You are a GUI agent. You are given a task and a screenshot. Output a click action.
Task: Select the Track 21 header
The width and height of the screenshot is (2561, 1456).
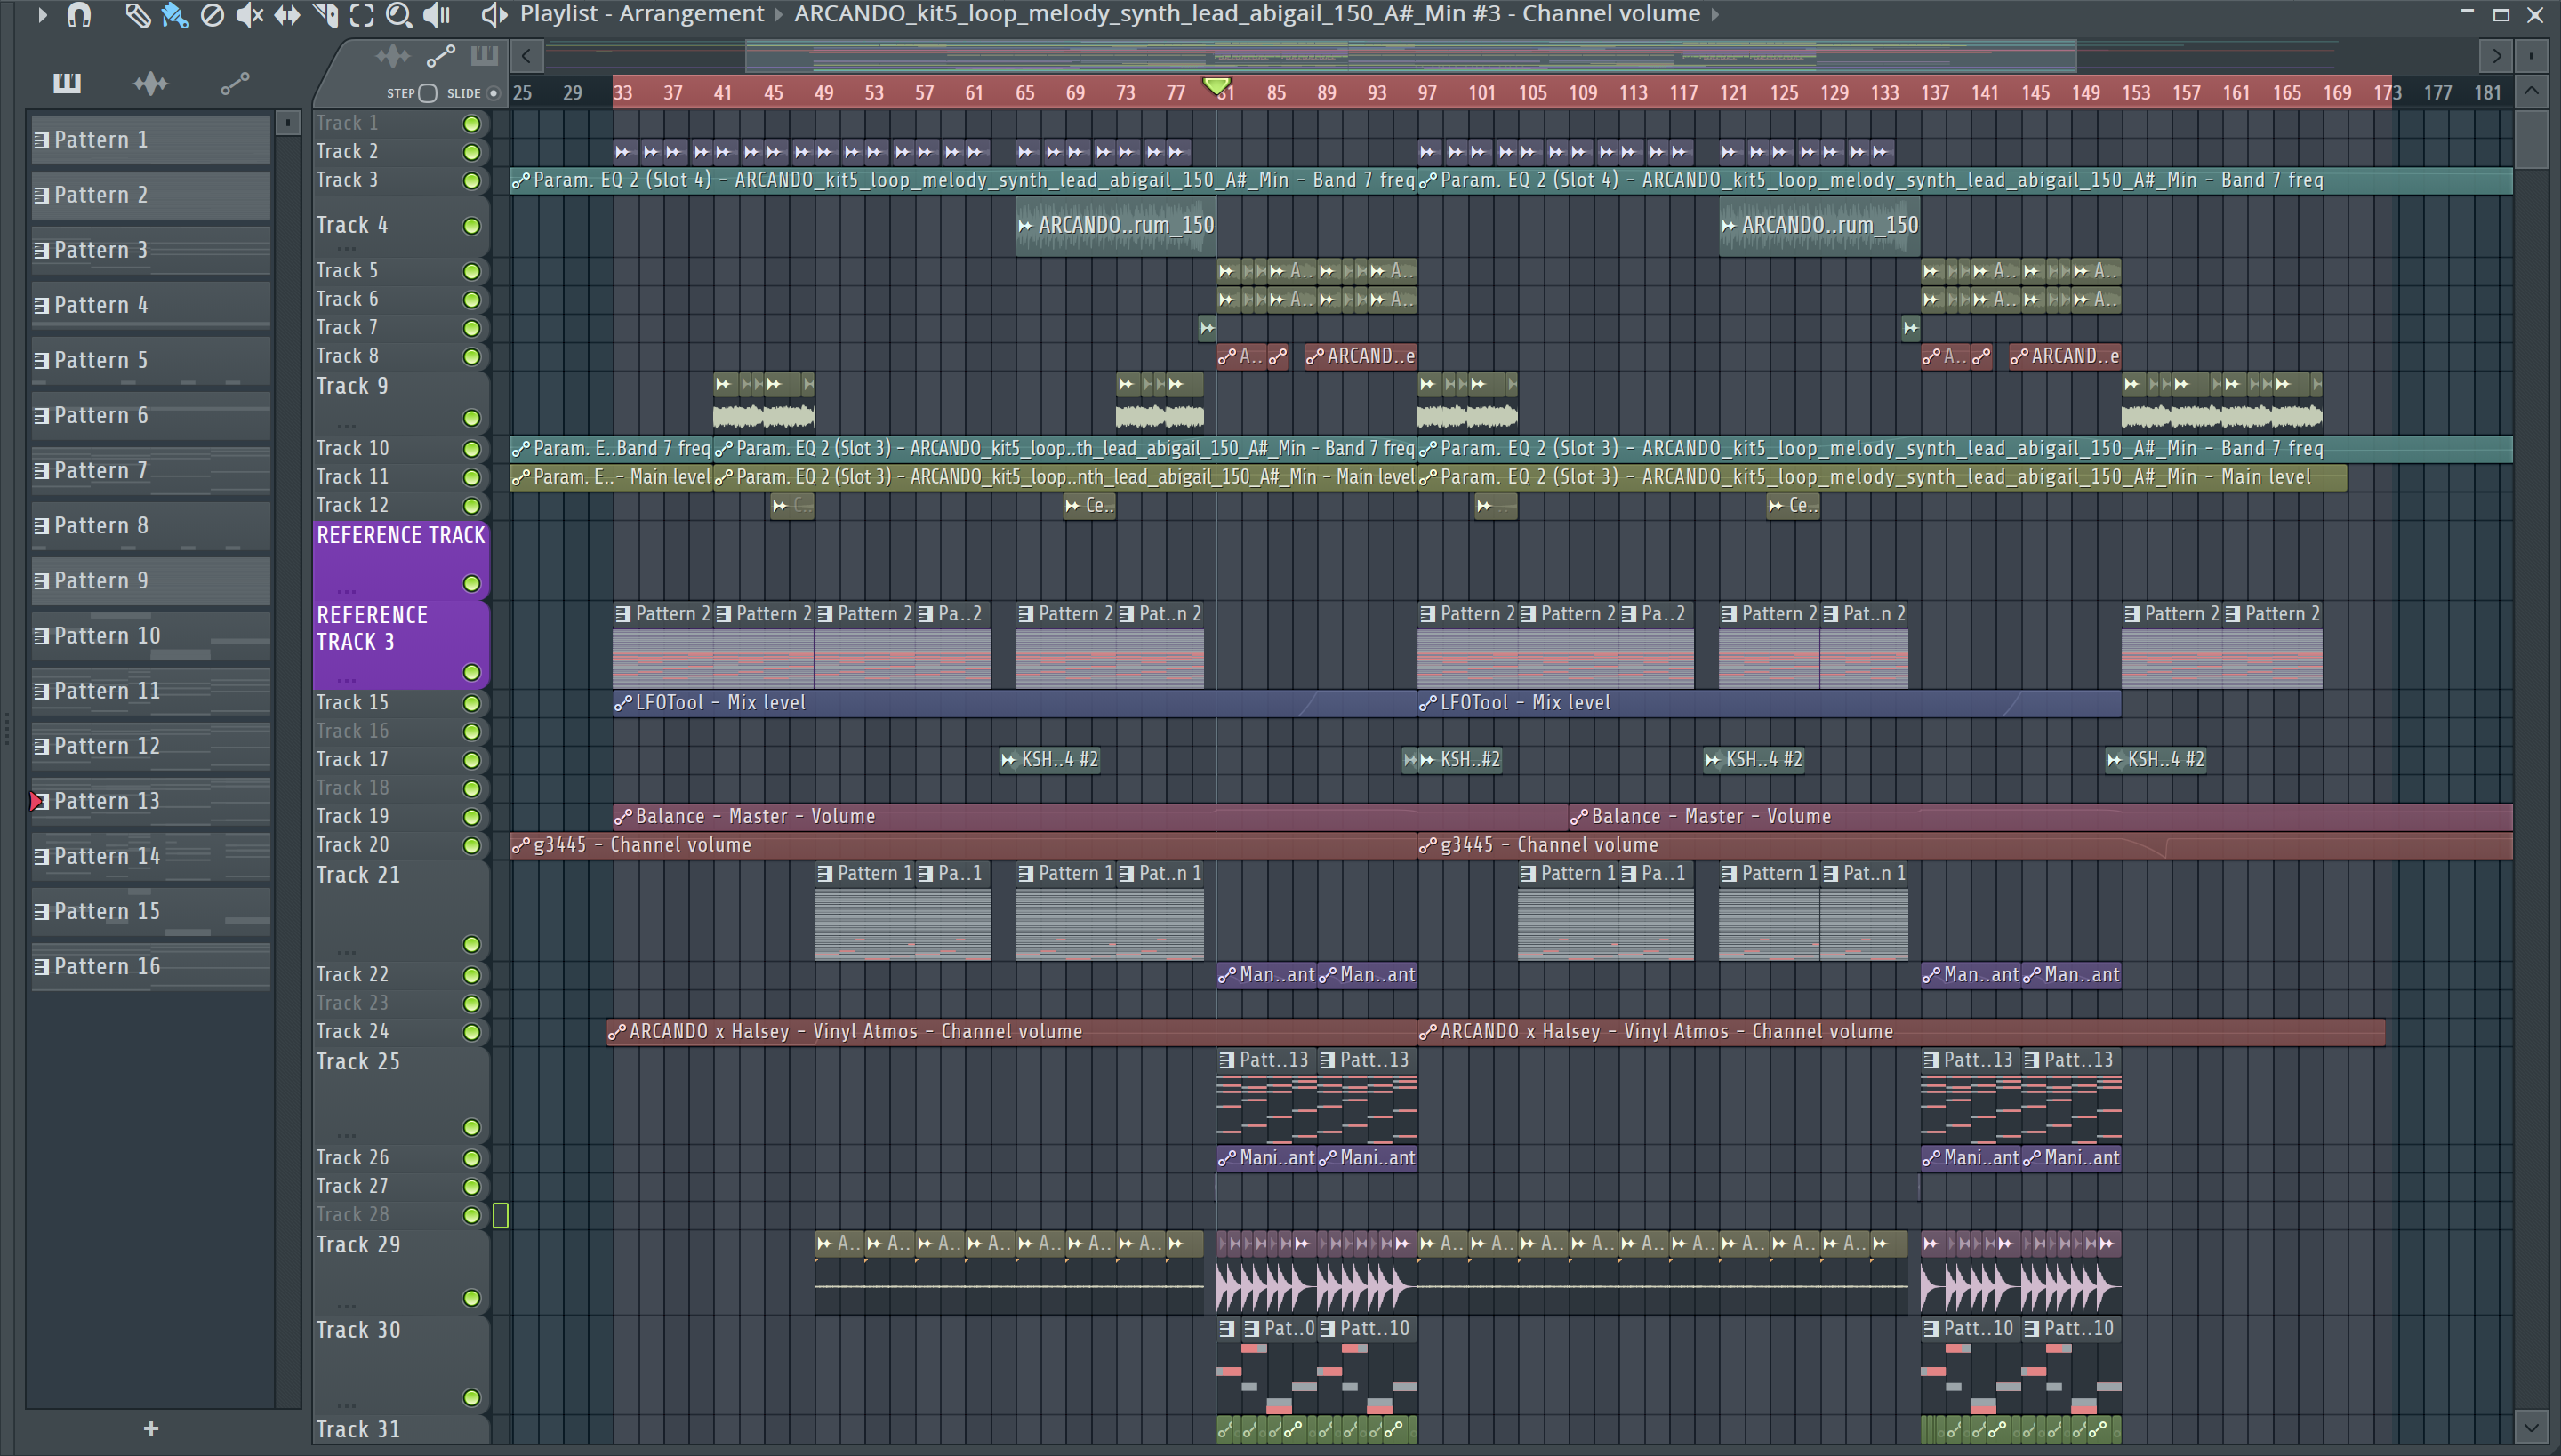pyautogui.click(x=401, y=910)
